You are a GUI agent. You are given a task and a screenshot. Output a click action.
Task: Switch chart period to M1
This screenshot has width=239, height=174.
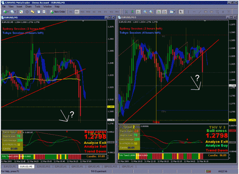click(x=71, y=12)
